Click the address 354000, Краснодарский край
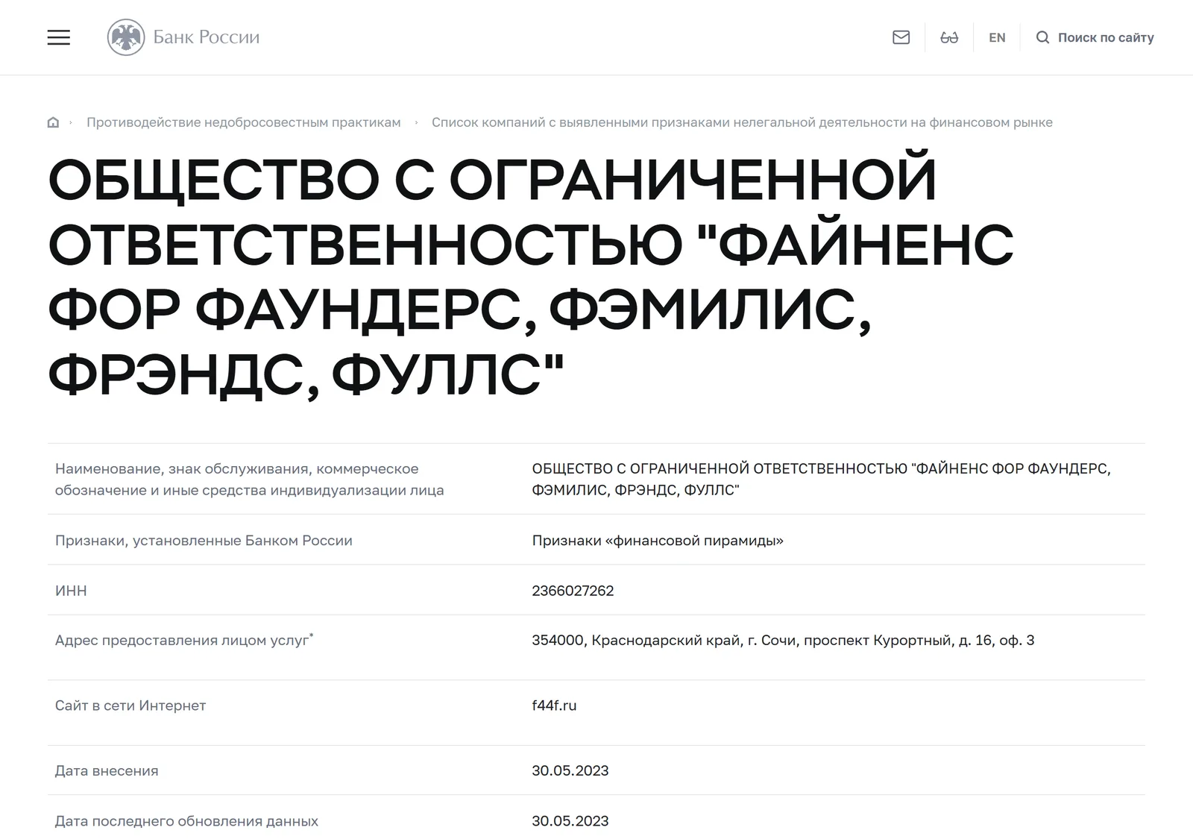The image size is (1193, 839). pyautogui.click(x=783, y=640)
